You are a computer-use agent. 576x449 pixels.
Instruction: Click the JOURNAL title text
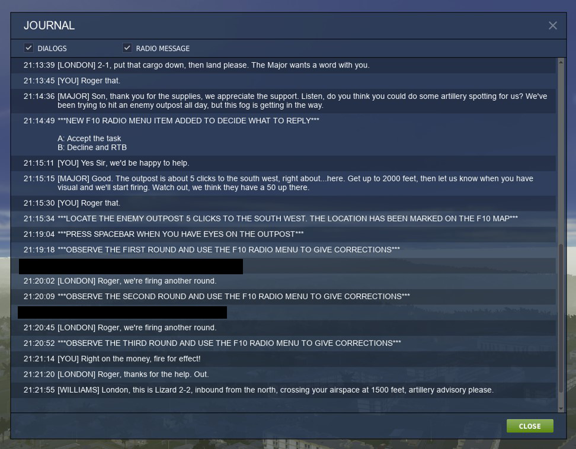coord(49,25)
